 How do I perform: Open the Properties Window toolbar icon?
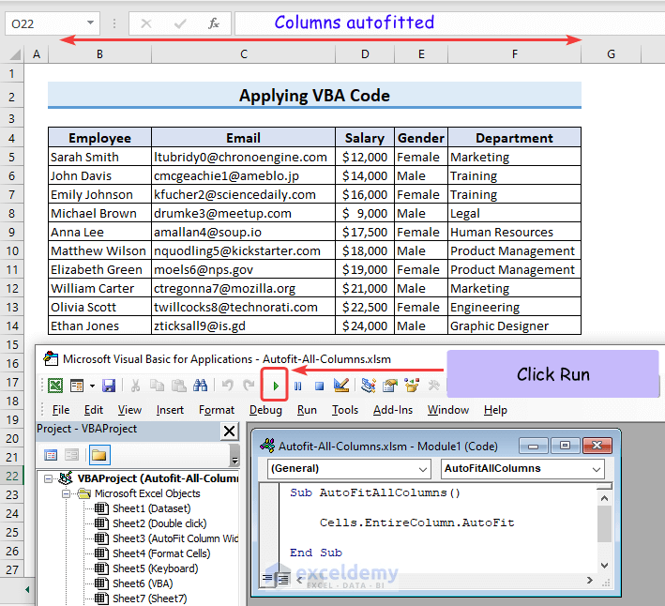[390, 385]
